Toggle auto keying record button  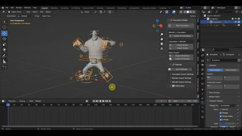87,101
